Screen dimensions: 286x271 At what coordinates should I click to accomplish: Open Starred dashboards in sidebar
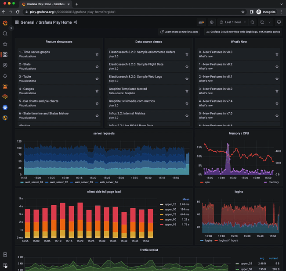(5, 44)
